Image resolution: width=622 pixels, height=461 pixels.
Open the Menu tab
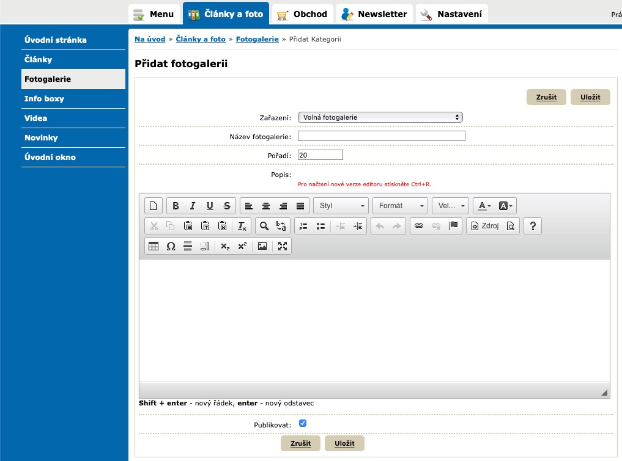coord(154,14)
